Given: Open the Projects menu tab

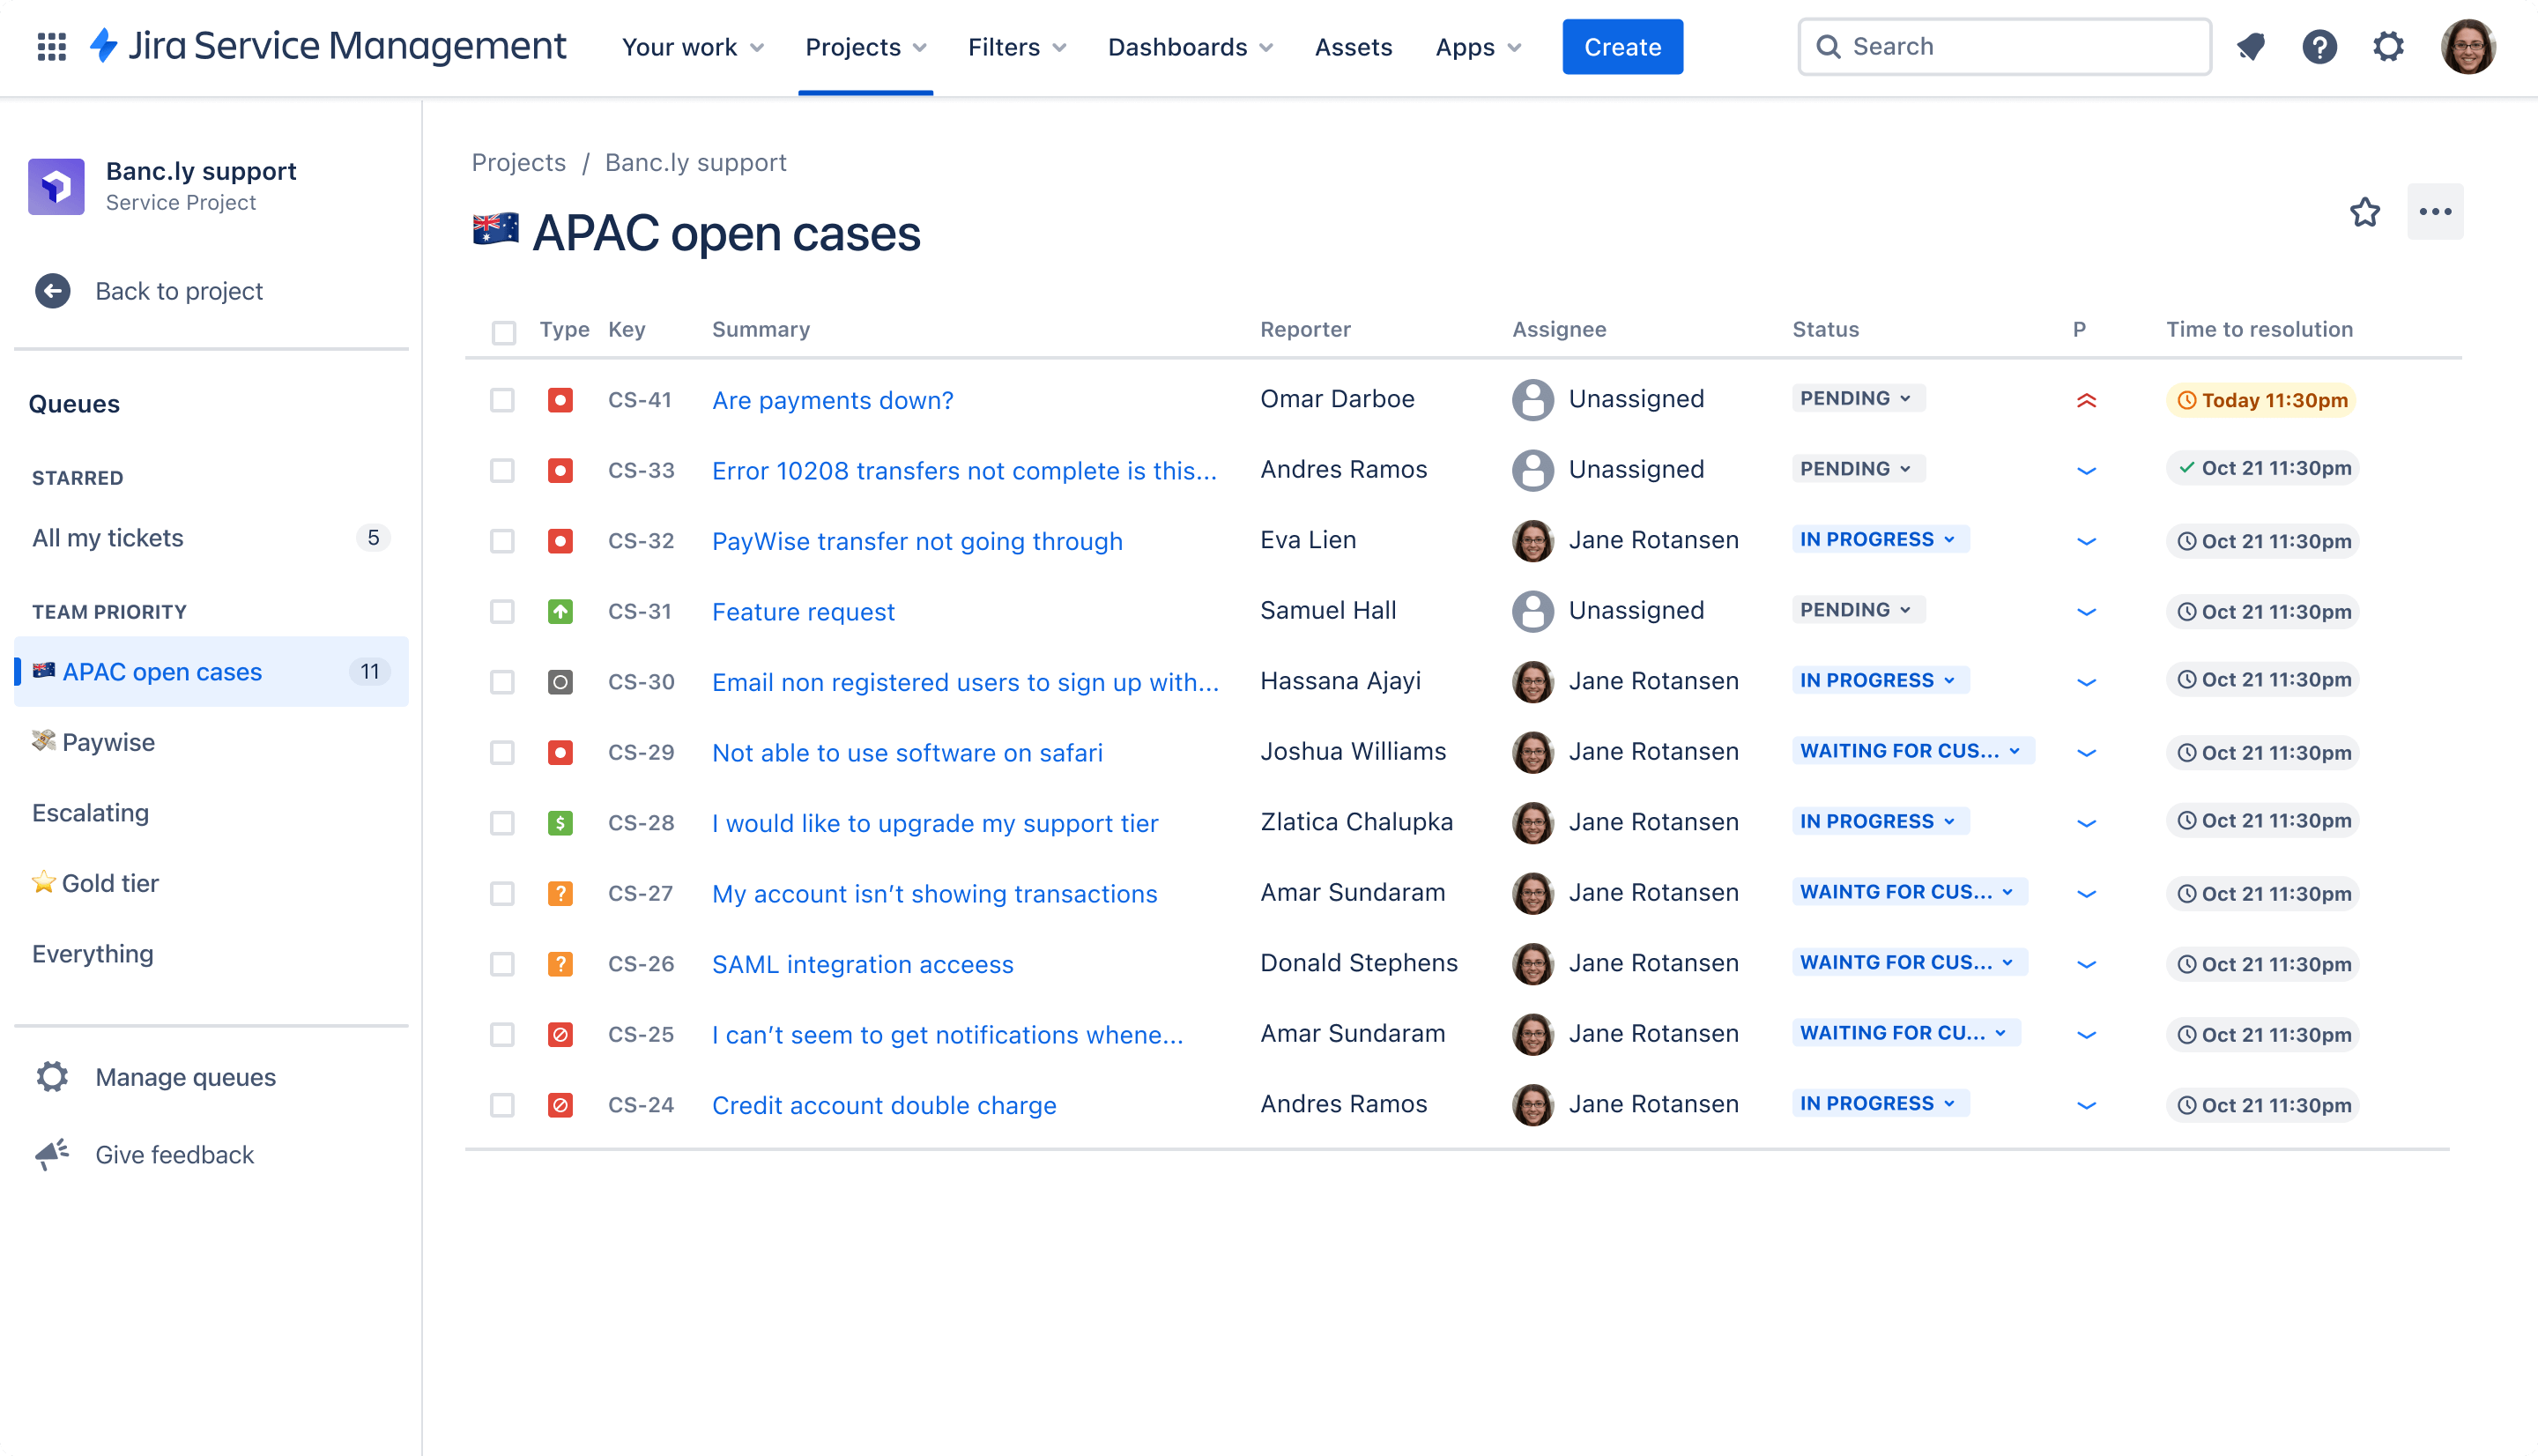Looking at the screenshot, I should click(x=865, y=47).
